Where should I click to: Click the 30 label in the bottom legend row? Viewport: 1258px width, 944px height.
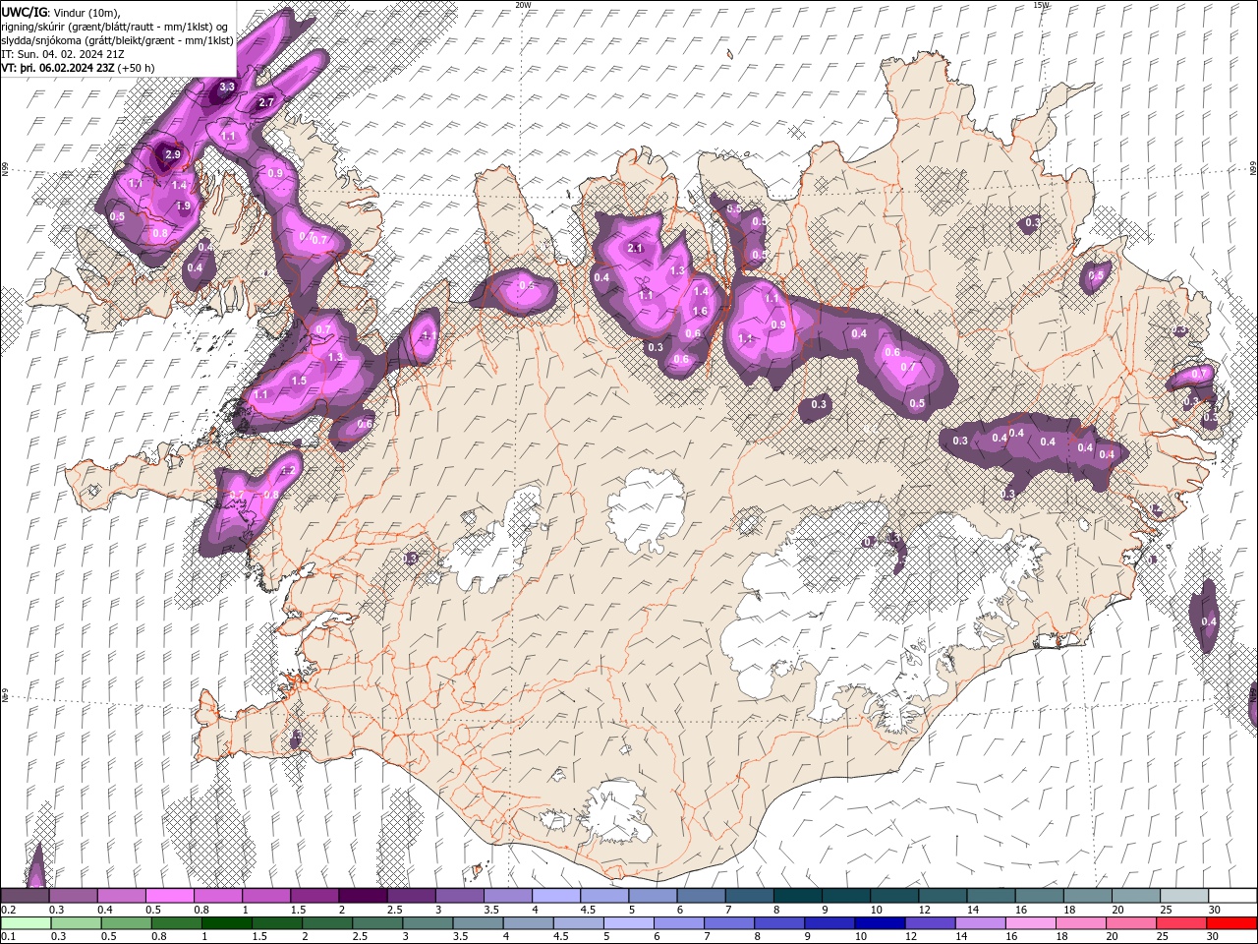coord(1215,936)
